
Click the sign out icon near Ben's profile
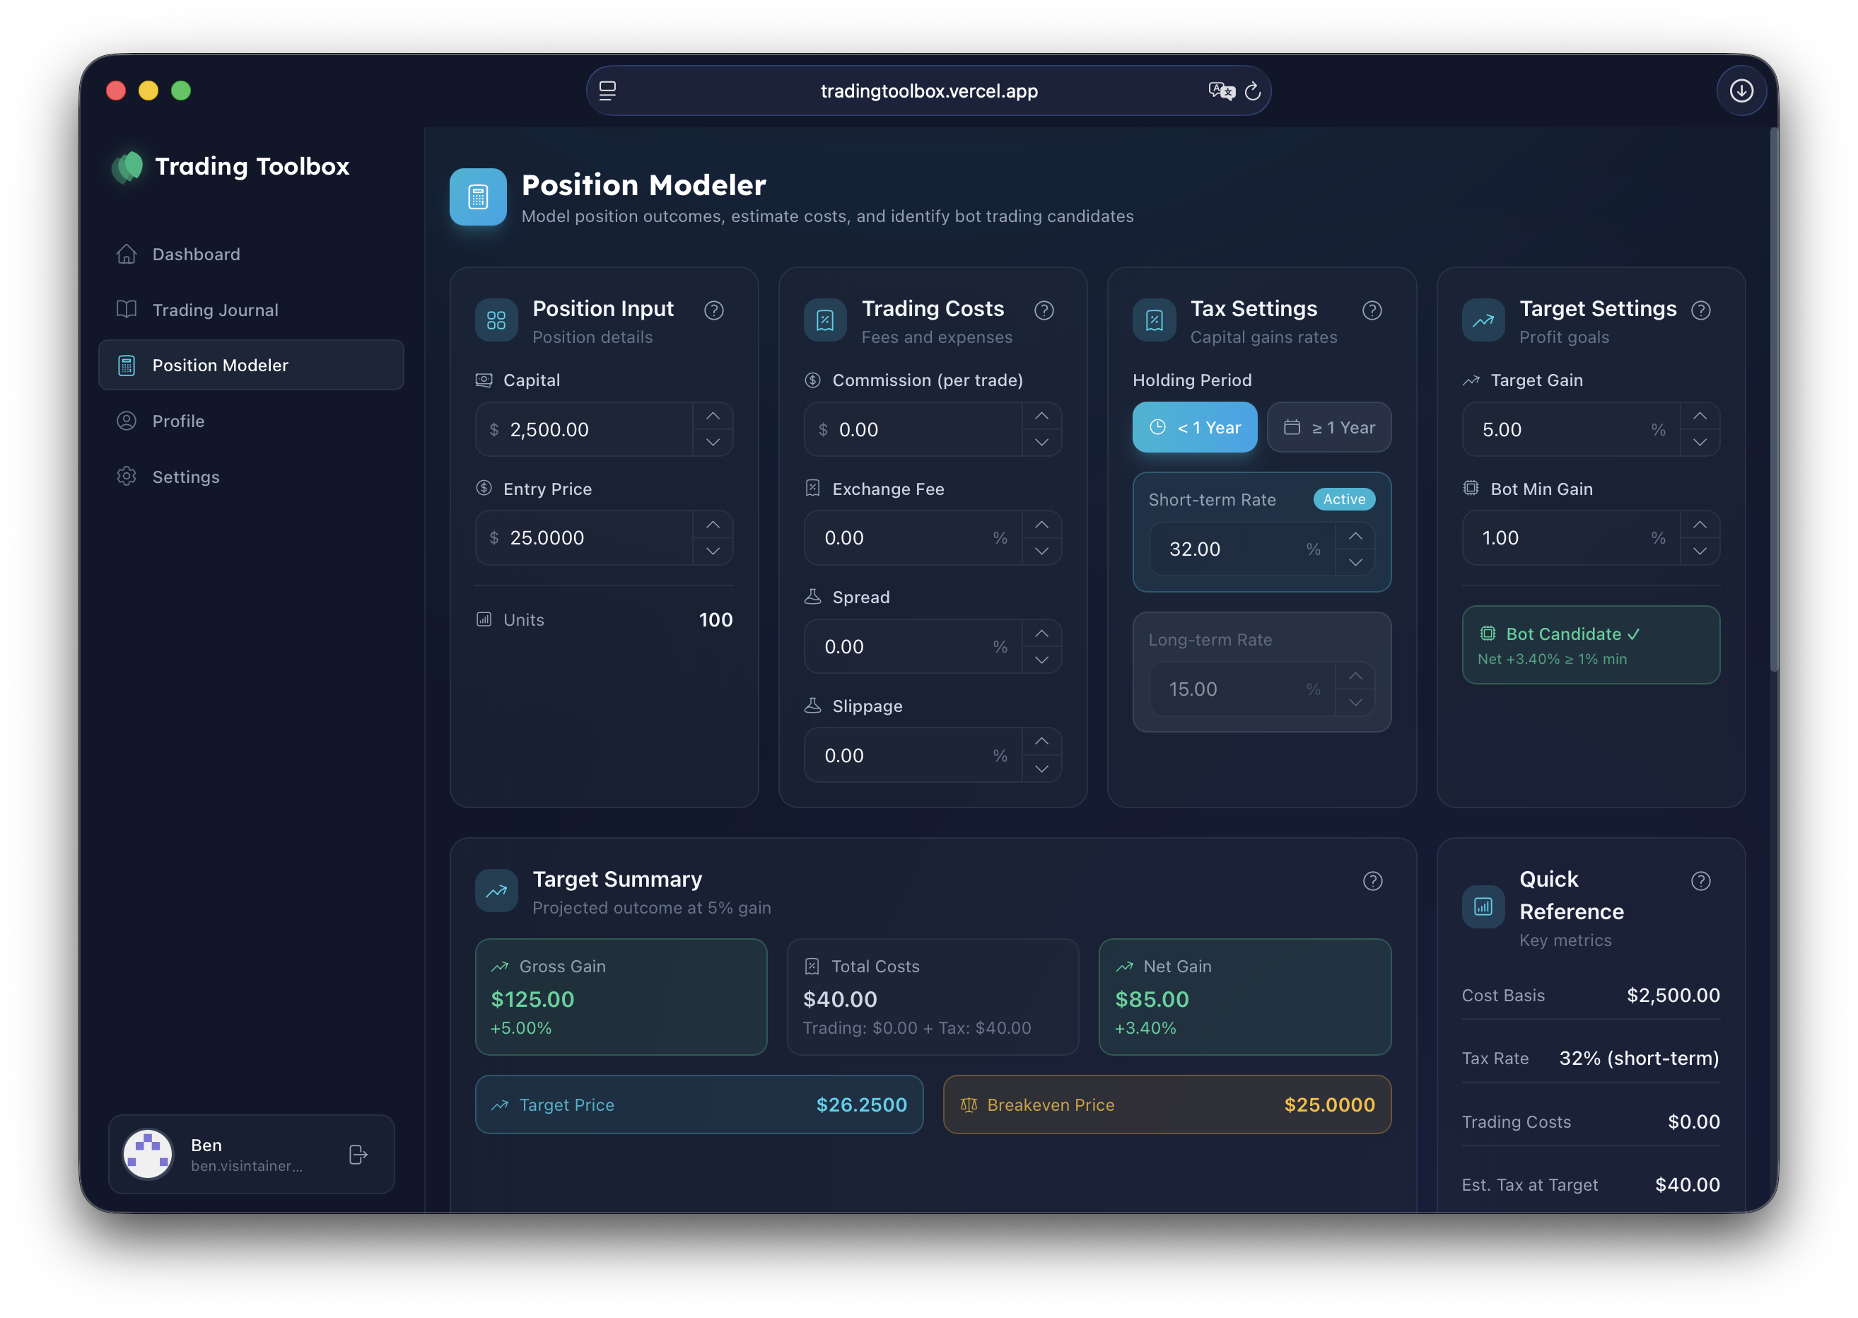(x=357, y=1154)
